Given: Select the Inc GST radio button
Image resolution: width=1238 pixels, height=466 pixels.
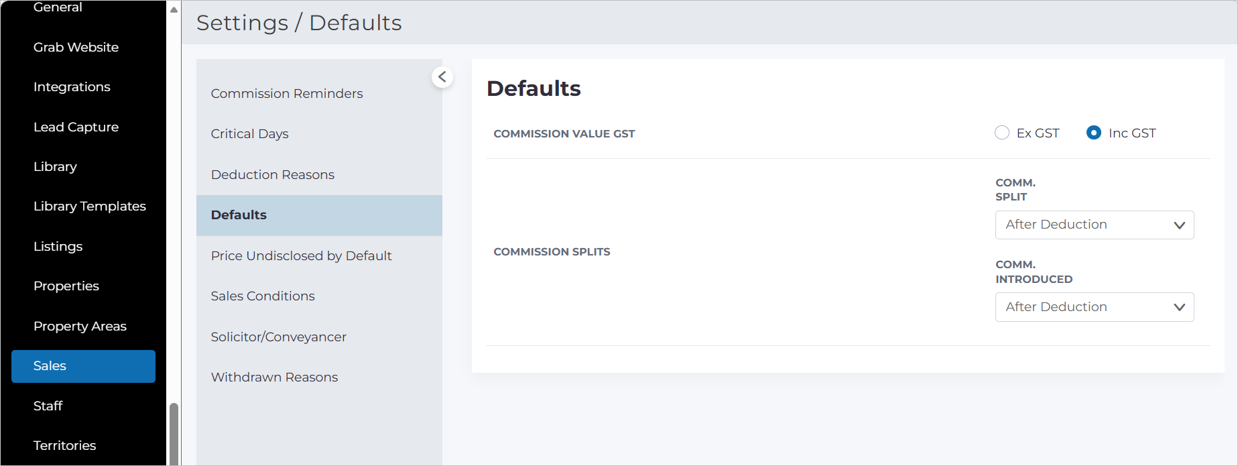Looking at the screenshot, I should [1094, 133].
